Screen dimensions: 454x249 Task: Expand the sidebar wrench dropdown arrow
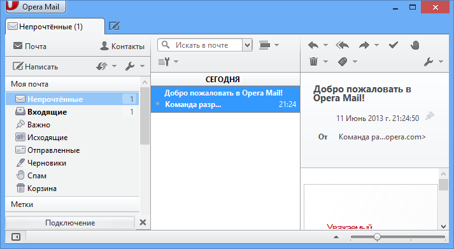point(142,66)
